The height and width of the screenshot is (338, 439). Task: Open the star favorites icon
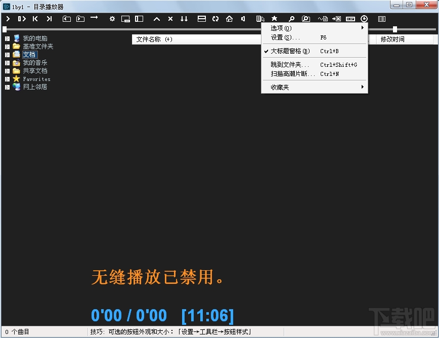point(274,19)
